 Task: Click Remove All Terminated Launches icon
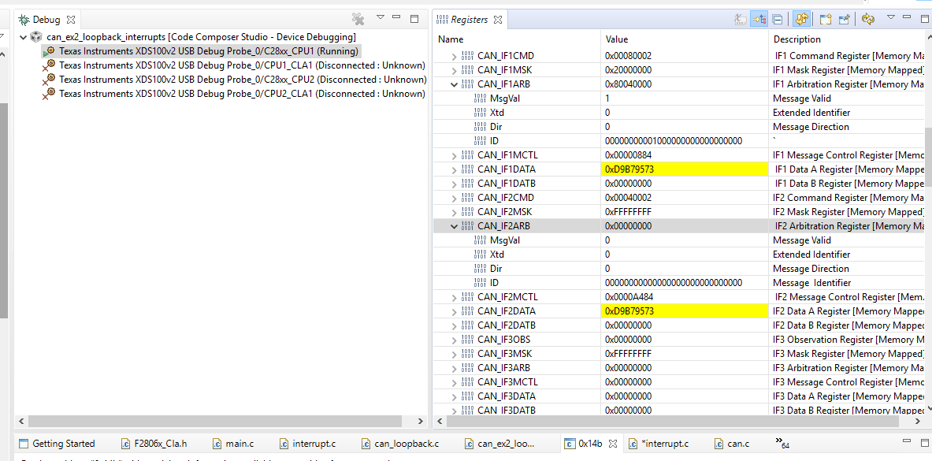point(358,20)
